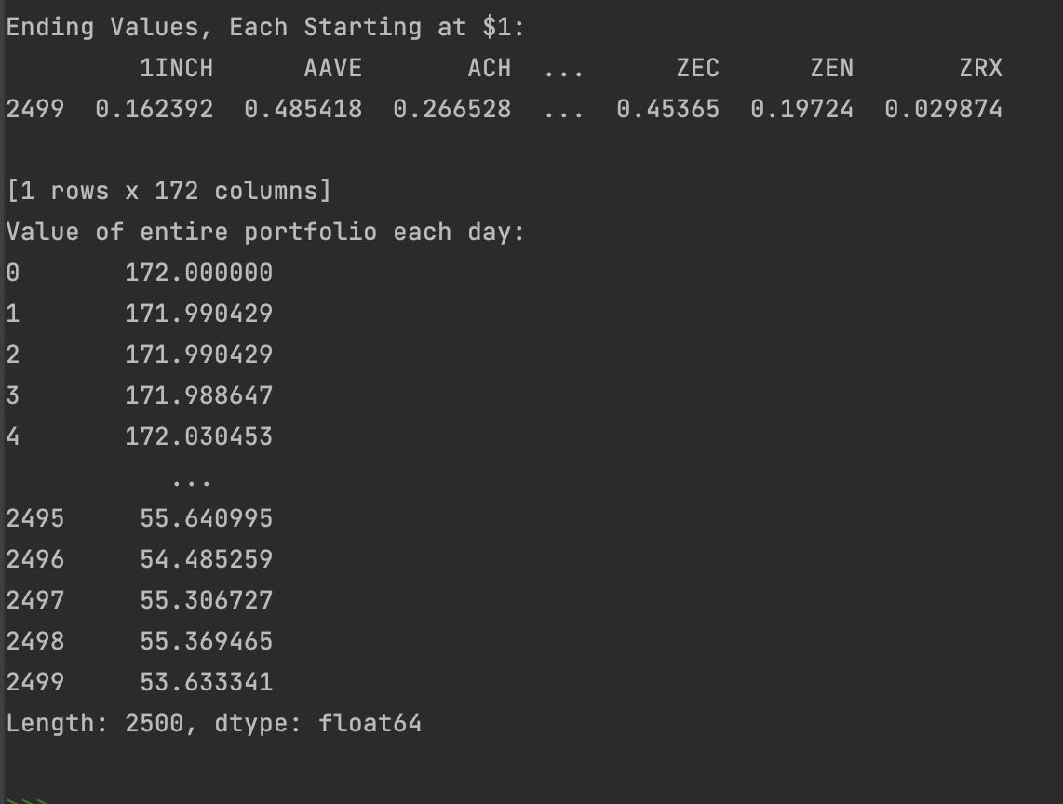Image resolution: width=1063 pixels, height=804 pixels.
Task: Click the portfolio value 172.030453
Action: tap(198, 436)
